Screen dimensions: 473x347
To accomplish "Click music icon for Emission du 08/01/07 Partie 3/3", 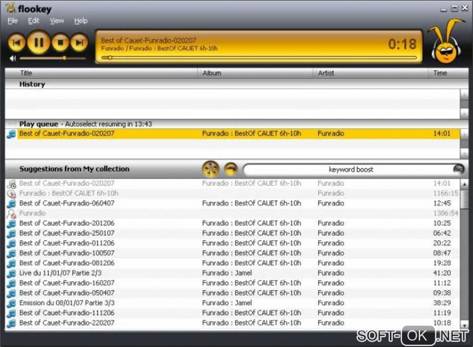I will pyautogui.click(x=12, y=303).
